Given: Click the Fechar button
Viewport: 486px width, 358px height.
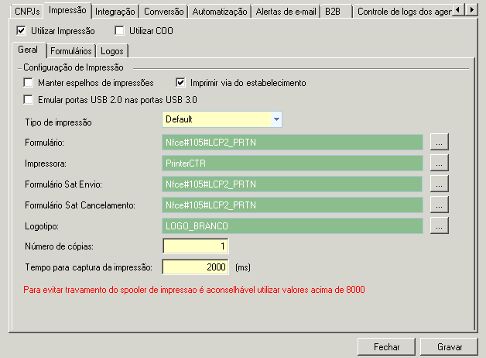Looking at the screenshot, I should pyautogui.click(x=386, y=347).
